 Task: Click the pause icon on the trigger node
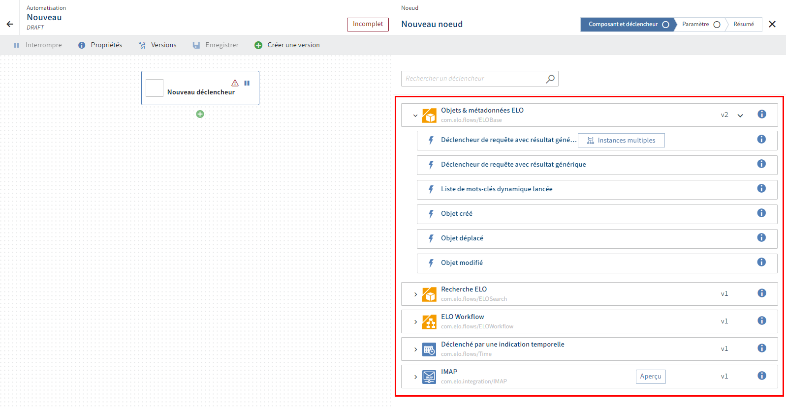click(x=247, y=83)
